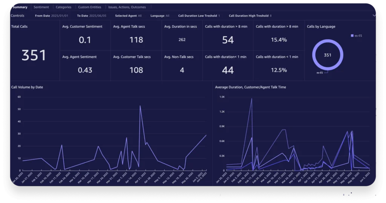Click the Call Volume by Date title

pos(27,87)
